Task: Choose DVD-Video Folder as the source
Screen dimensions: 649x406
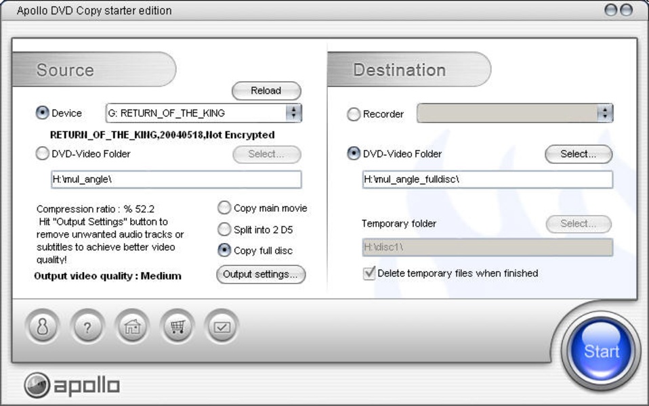Action: pos(43,154)
